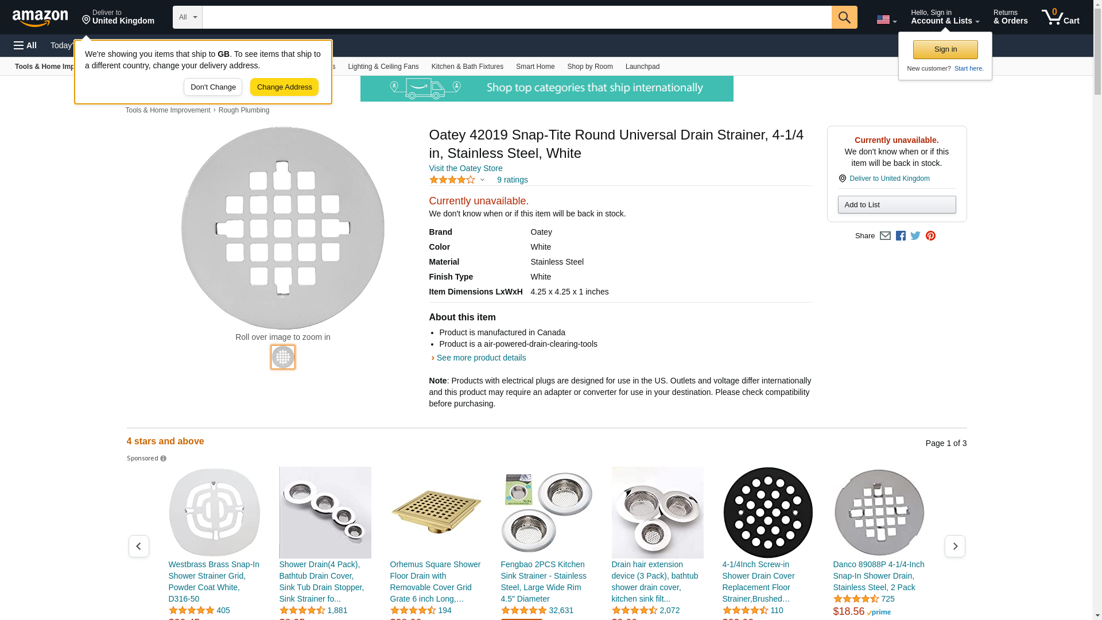Share product on Pinterest

point(930,236)
